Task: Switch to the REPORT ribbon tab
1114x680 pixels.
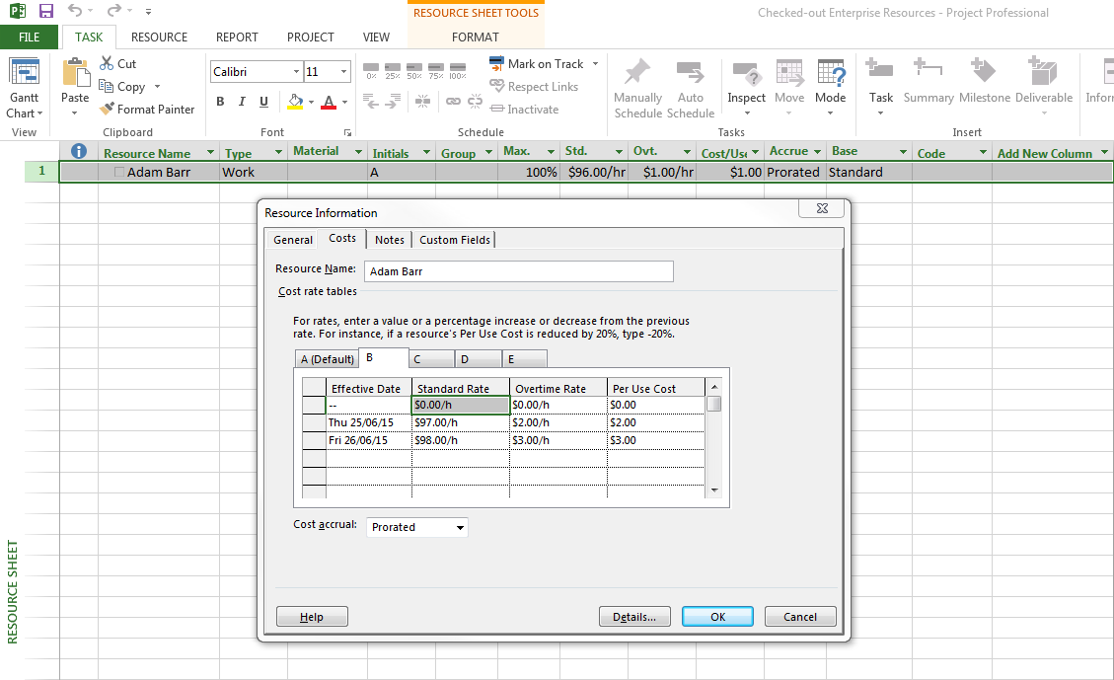Action: point(237,37)
